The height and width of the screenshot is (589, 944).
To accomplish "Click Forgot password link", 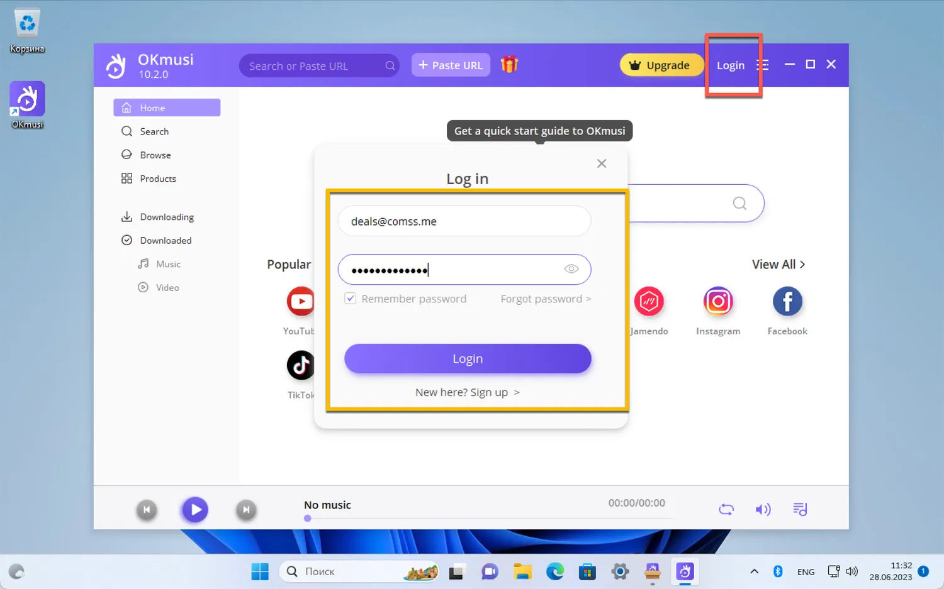I will click(x=546, y=299).
